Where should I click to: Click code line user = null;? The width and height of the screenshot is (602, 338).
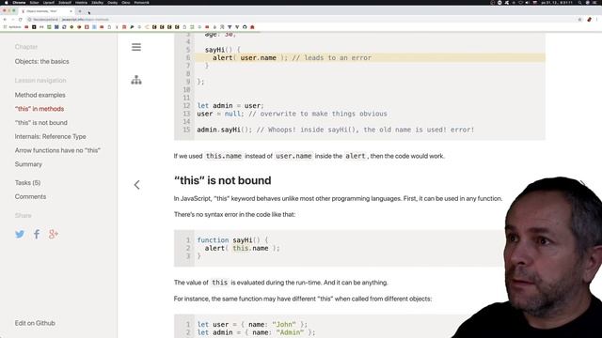292,114
